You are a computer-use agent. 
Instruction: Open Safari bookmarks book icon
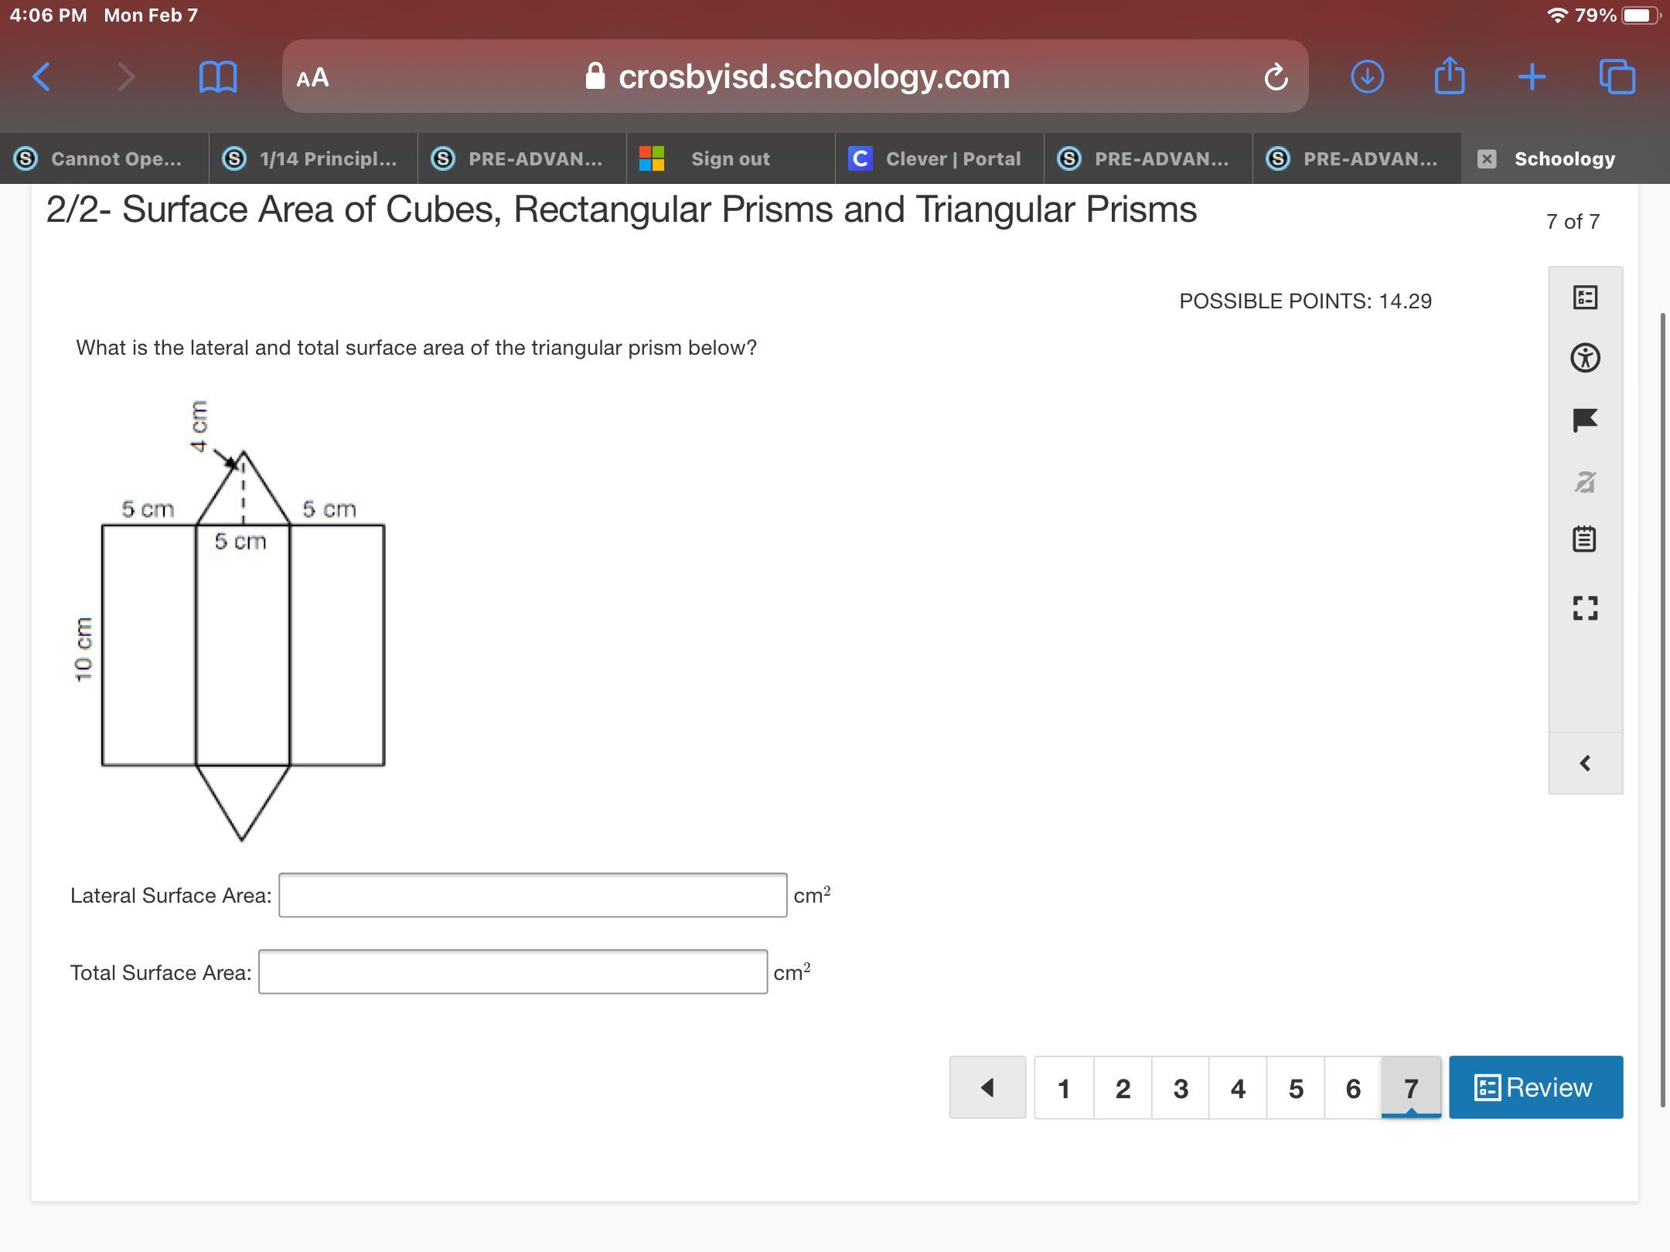[217, 77]
